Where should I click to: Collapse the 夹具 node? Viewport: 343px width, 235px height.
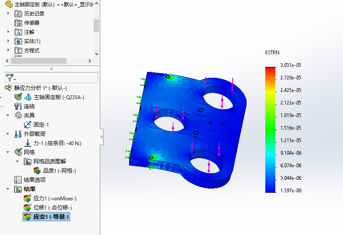click(x=8, y=115)
